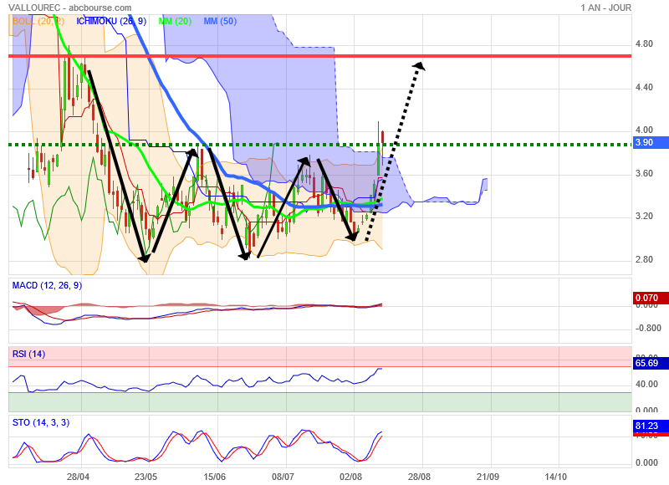The height and width of the screenshot is (485, 669).
Task: Click the STO (14, 3, 3) panel label
Action: click(41, 423)
